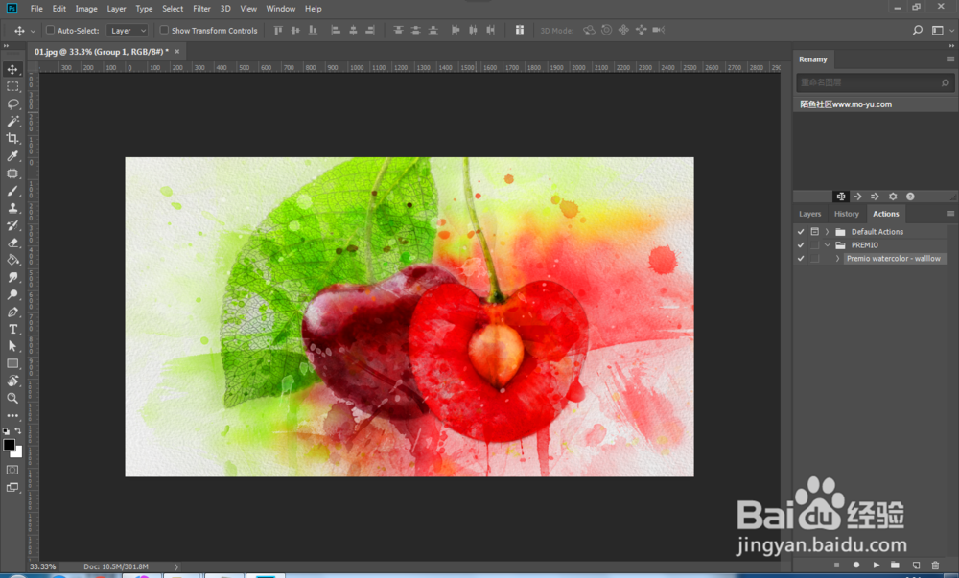Play the selected action
The width and height of the screenshot is (959, 578).
pyautogui.click(x=877, y=566)
